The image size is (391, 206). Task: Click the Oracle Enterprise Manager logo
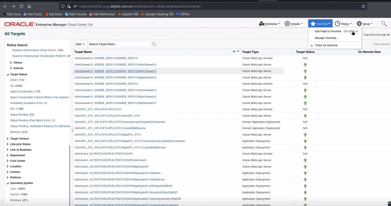(48, 24)
